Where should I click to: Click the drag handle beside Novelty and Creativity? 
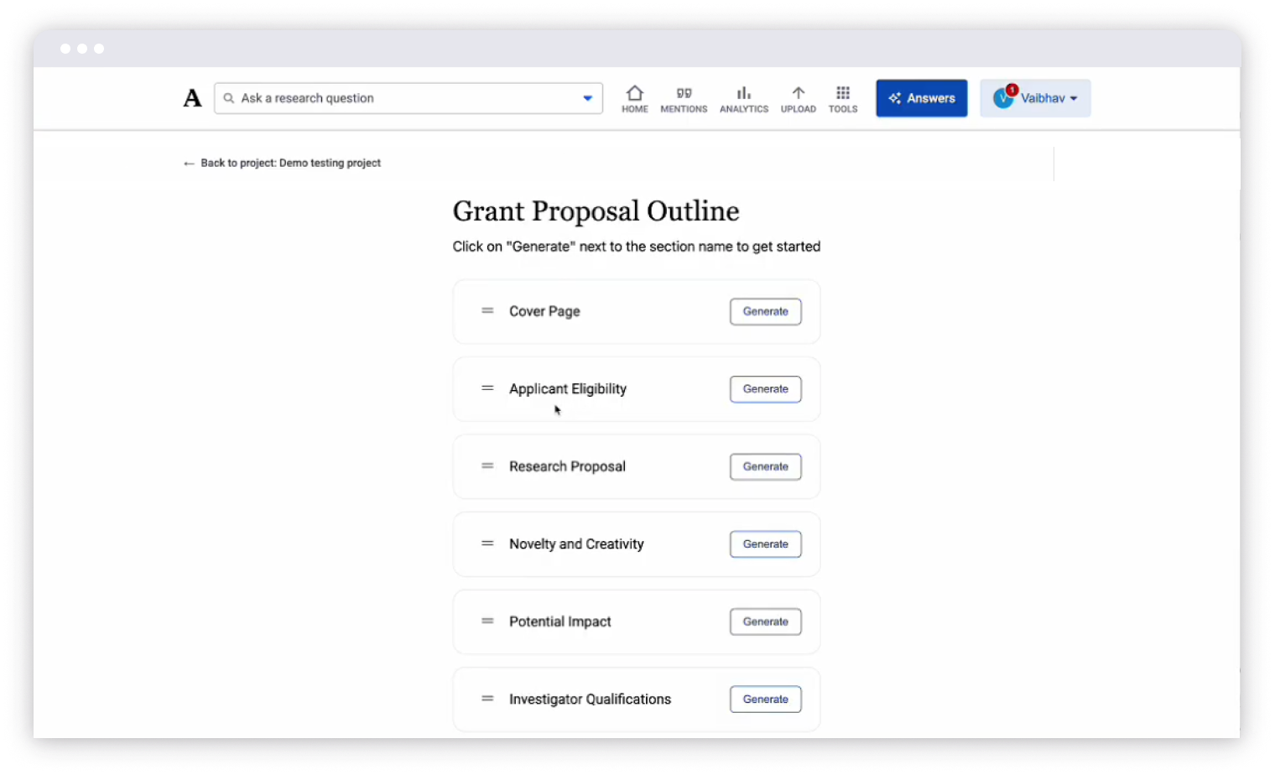pyautogui.click(x=487, y=544)
